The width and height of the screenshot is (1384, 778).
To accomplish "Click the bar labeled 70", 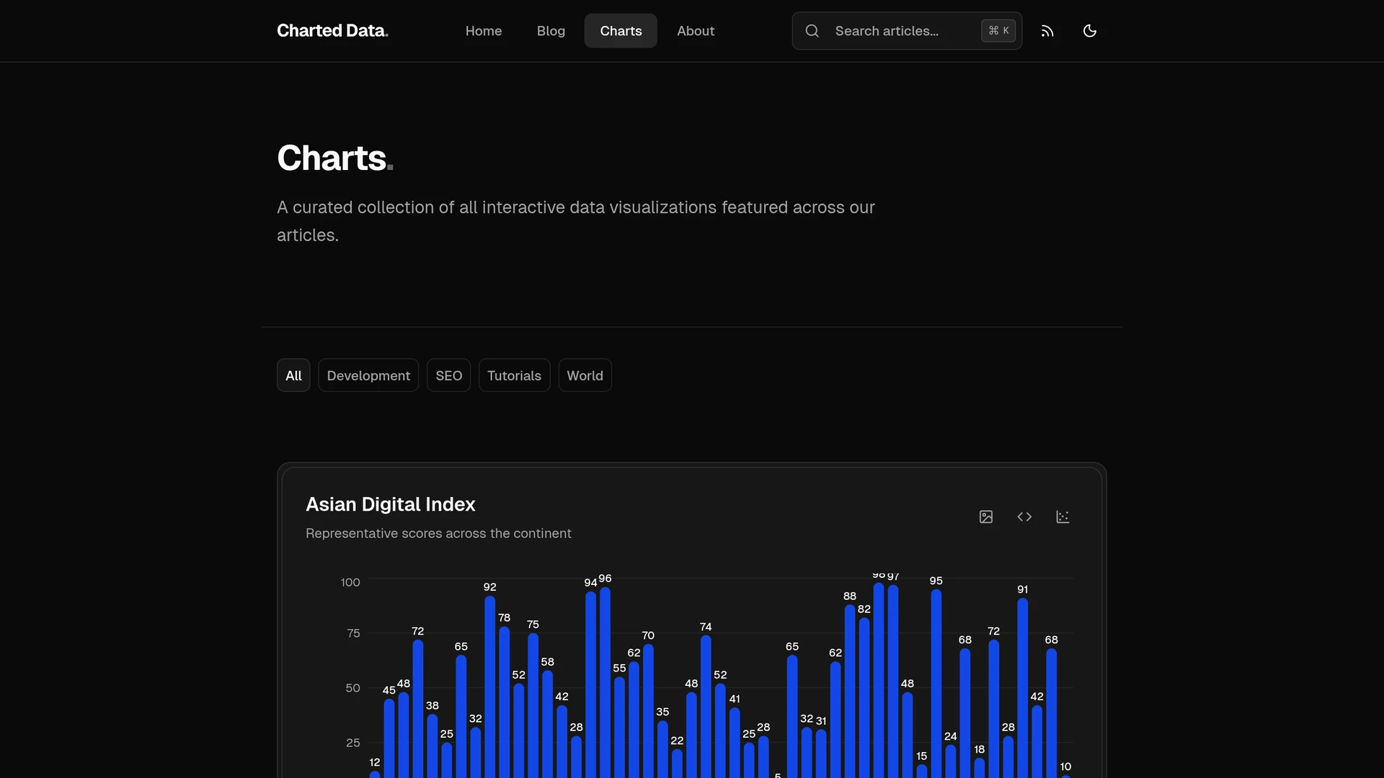I will tap(648, 711).
